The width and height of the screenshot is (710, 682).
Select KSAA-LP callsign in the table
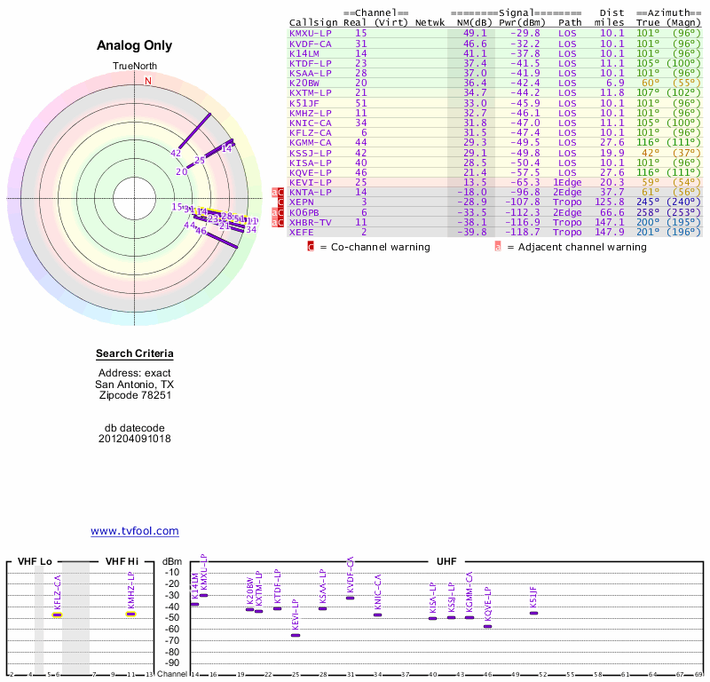pyautogui.click(x=310, y=74)
